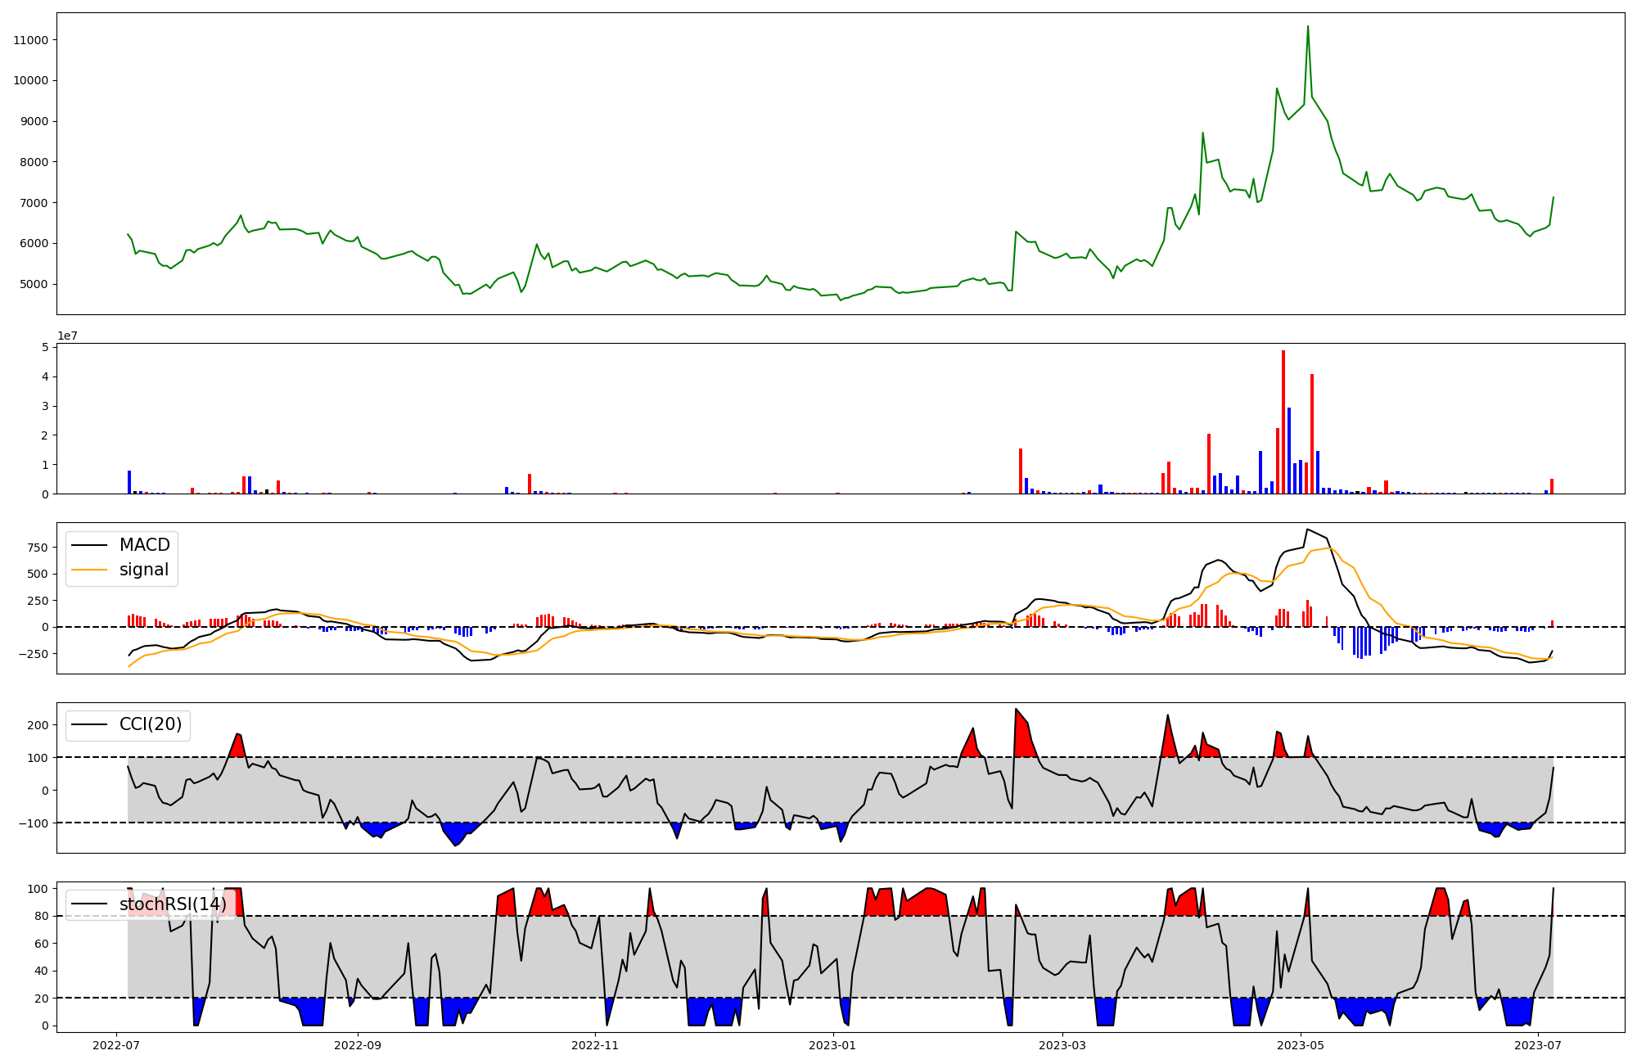Click the 2022-11 date tick label
This screenshot has width=1637, height=1064.
pos(595,1045)
